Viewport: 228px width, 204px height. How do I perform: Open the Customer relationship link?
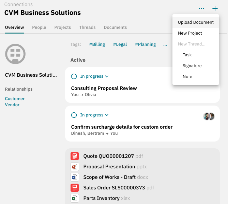(15, 99)
